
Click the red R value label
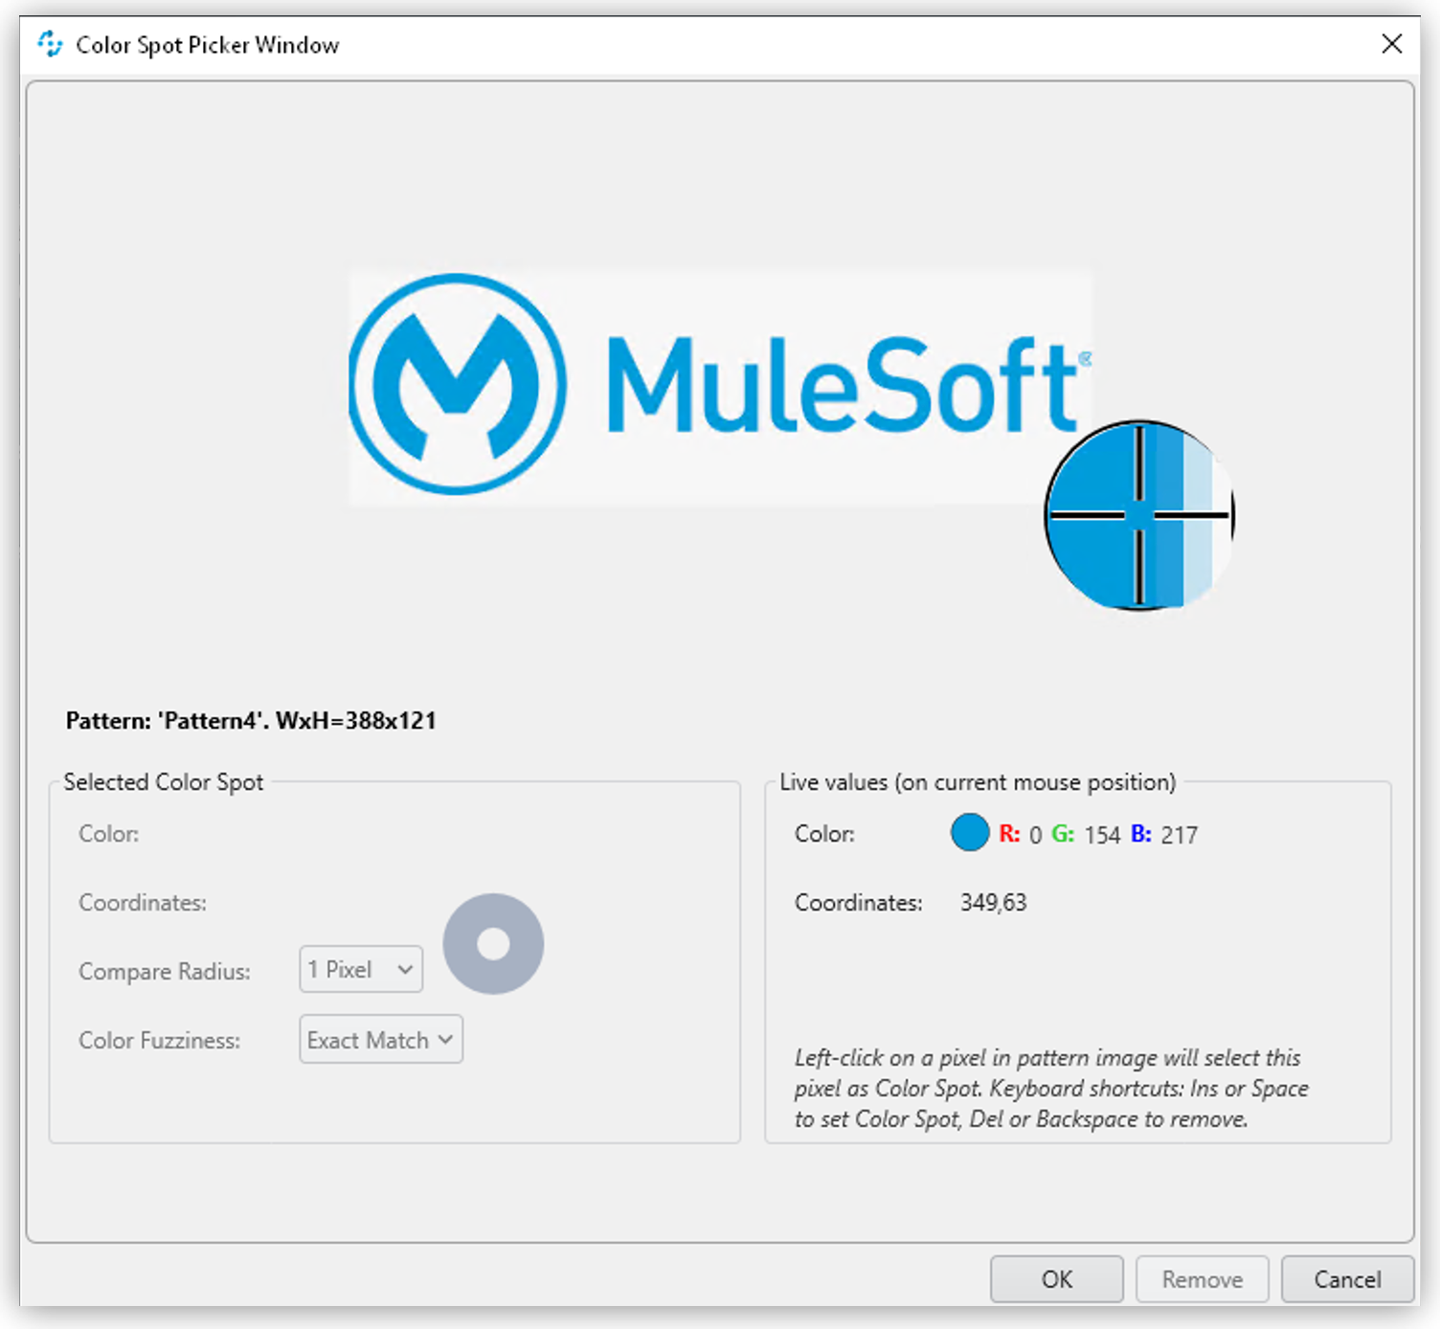1009,834
